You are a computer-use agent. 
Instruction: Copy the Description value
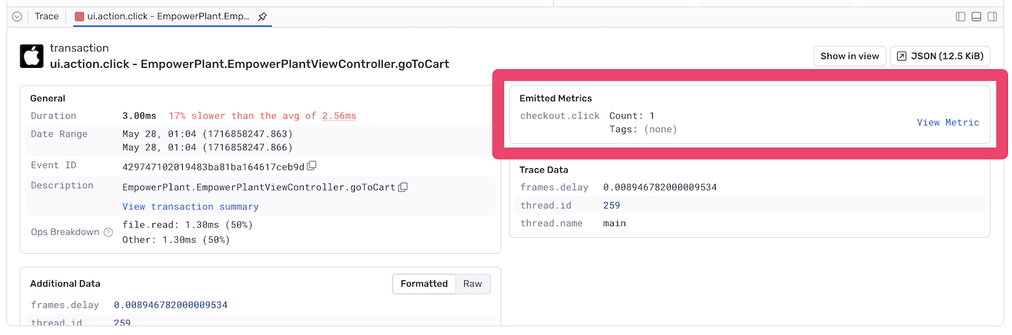[403, 188]
